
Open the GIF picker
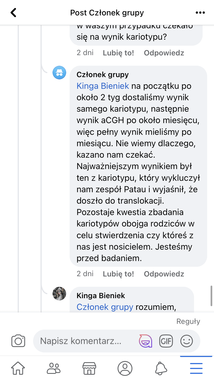(x=166, y=341)
